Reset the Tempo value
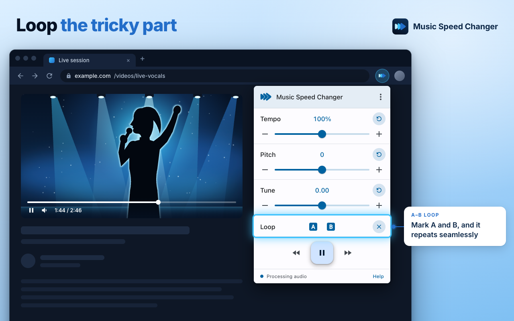Screen dimensions: 514x321 pyautogui.click(x=379, y=119)
